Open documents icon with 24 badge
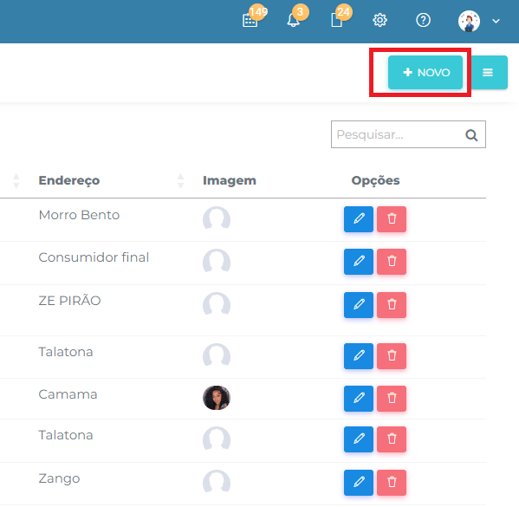This screenshot has width=519, height=507. 337,20
